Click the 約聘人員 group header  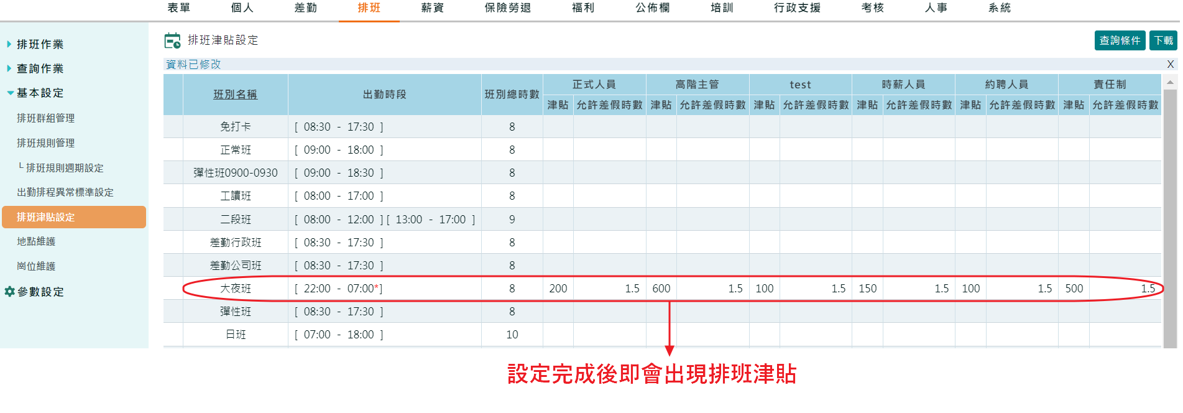pos(1007,85)
